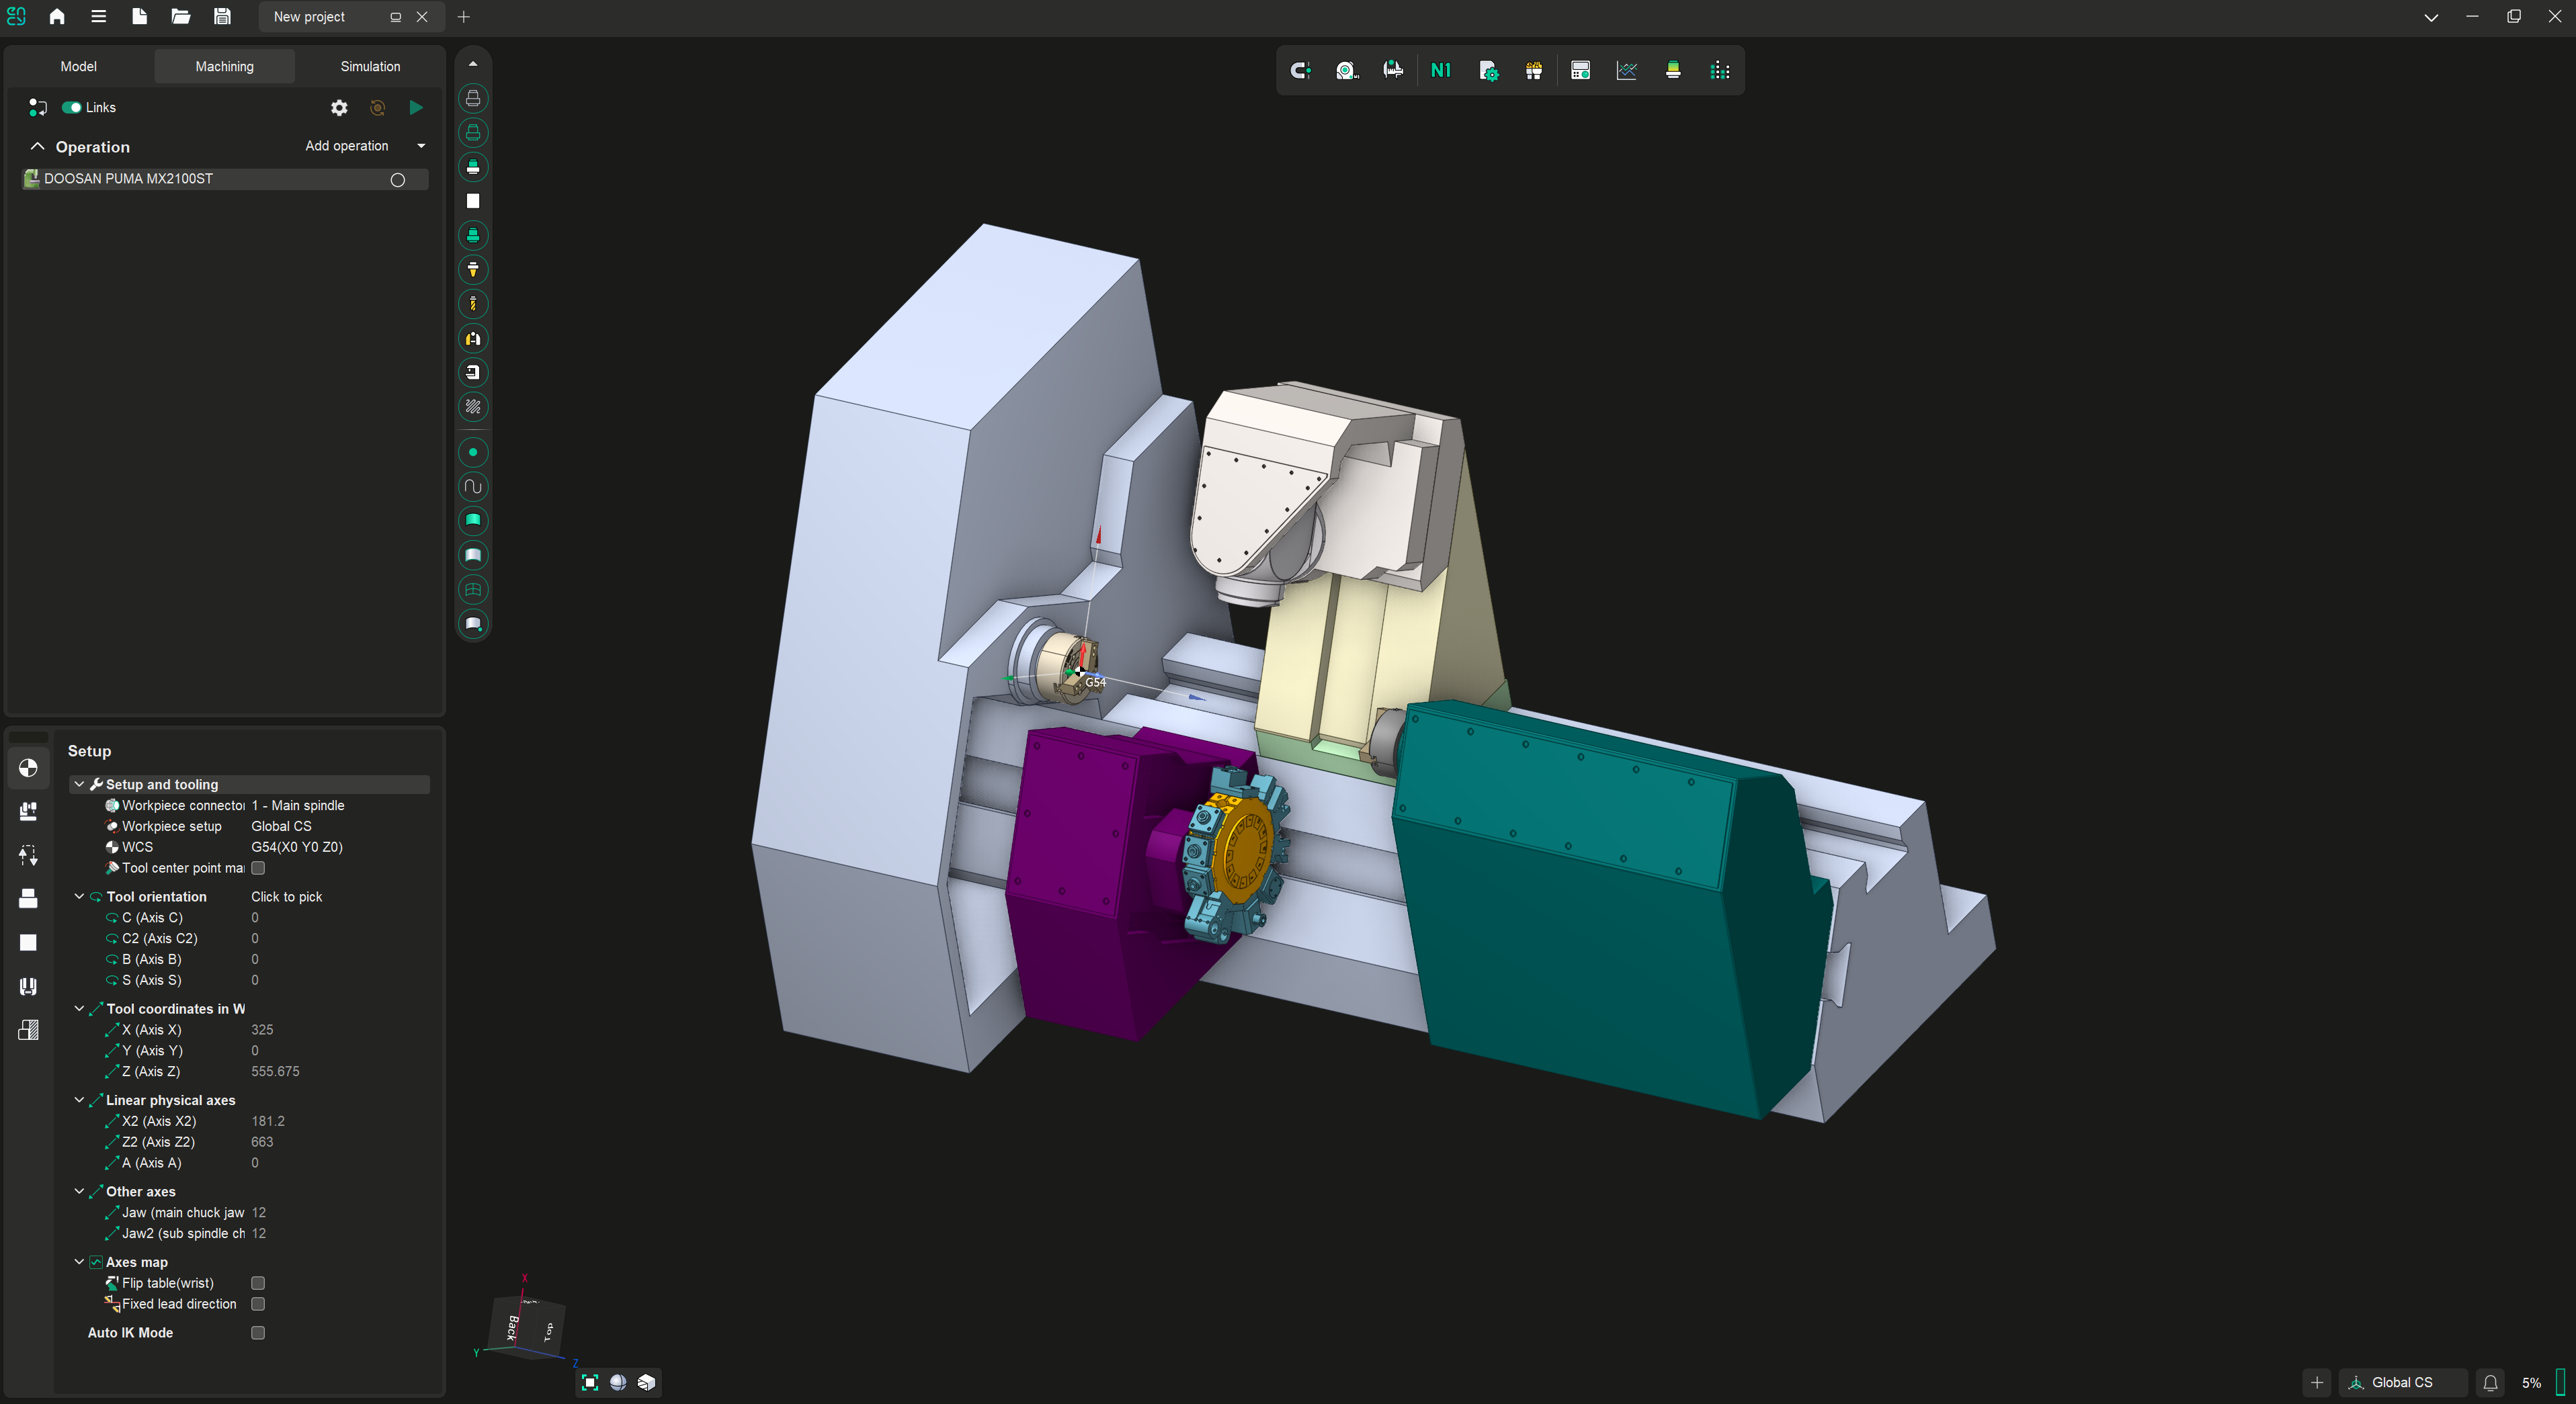
Task: Click the caliper measurement icon
Action: pyautogui.click(x=1392, y=70)
